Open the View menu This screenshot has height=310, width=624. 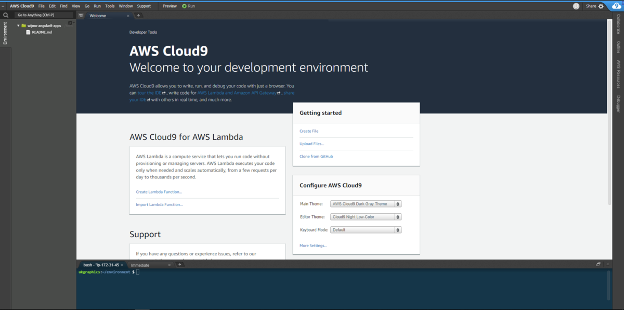(76, 6)
